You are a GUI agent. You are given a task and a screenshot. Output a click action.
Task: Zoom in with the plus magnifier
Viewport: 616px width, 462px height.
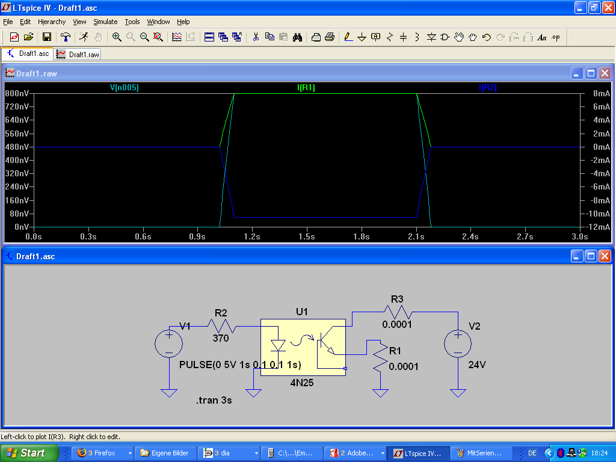[x=117, y=37]
